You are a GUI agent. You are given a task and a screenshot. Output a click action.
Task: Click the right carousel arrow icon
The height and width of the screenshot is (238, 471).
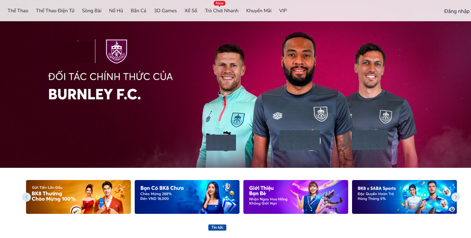tap(456, 197)
